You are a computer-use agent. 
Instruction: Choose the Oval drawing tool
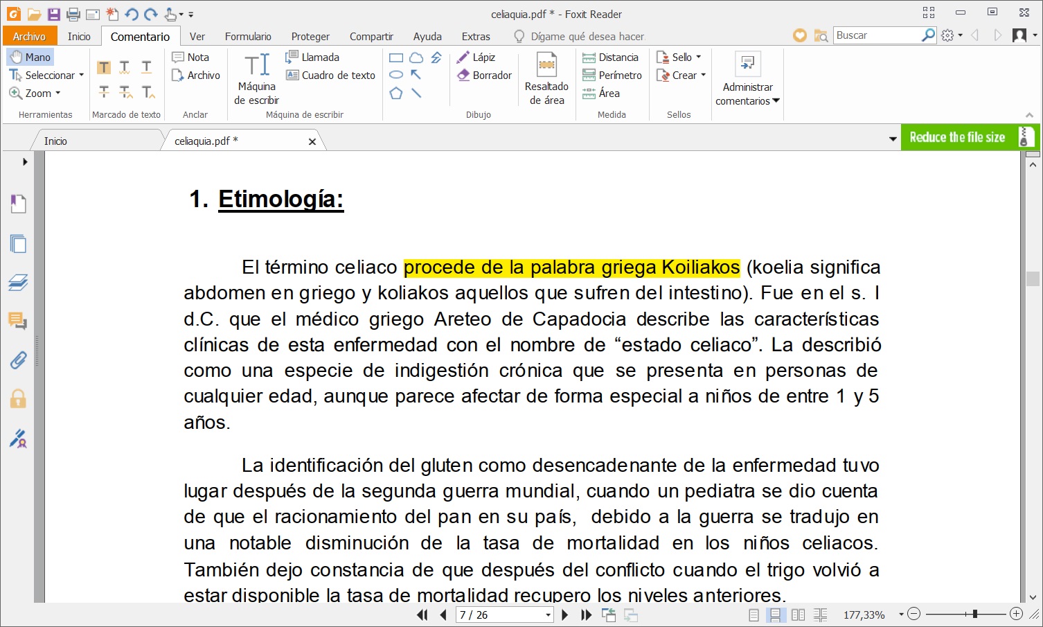[x=396, y=75]
